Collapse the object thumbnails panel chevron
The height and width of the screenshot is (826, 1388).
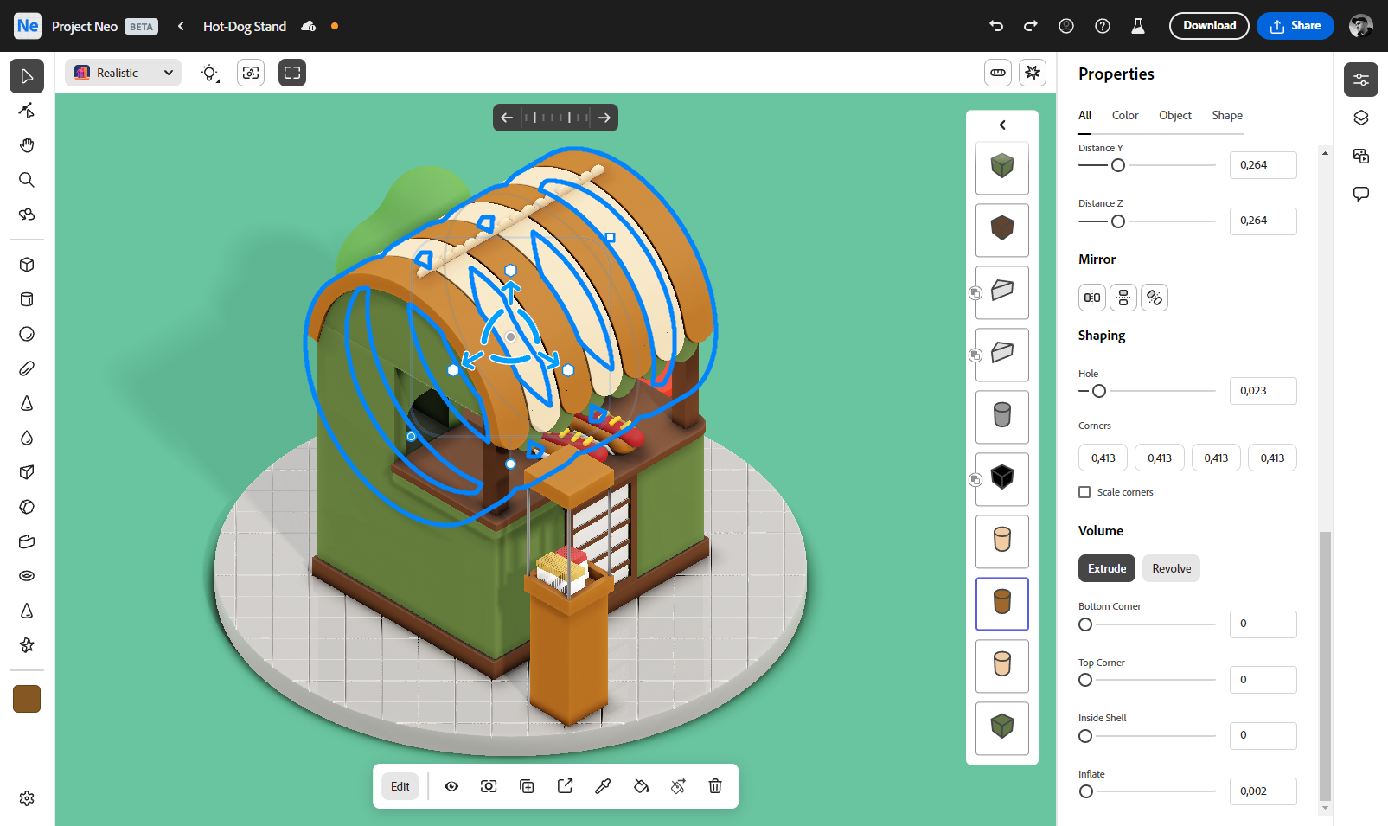pyautogui.click(x=1002, y=125)
